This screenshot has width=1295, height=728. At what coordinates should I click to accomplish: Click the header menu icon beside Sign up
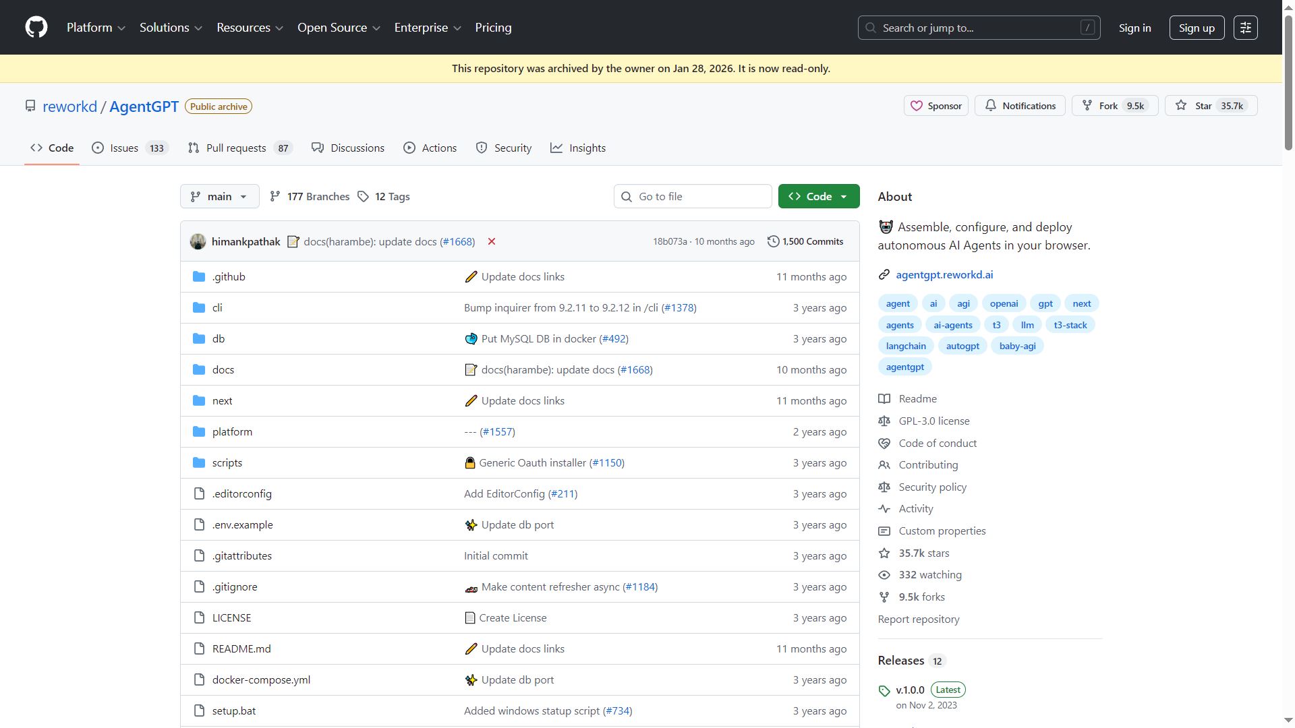[x=1245, y=28]
